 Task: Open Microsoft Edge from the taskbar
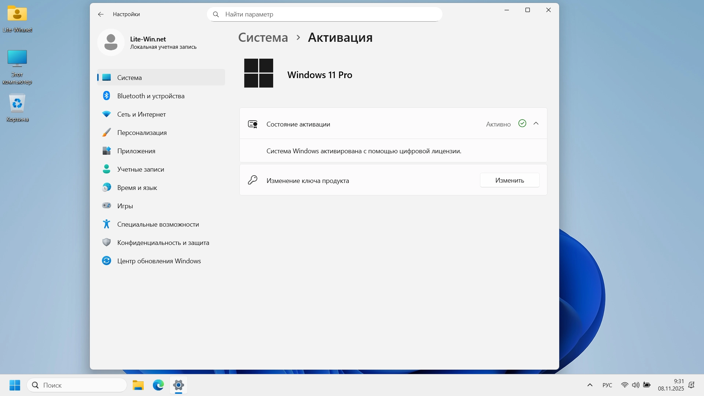tap(158, 385)
